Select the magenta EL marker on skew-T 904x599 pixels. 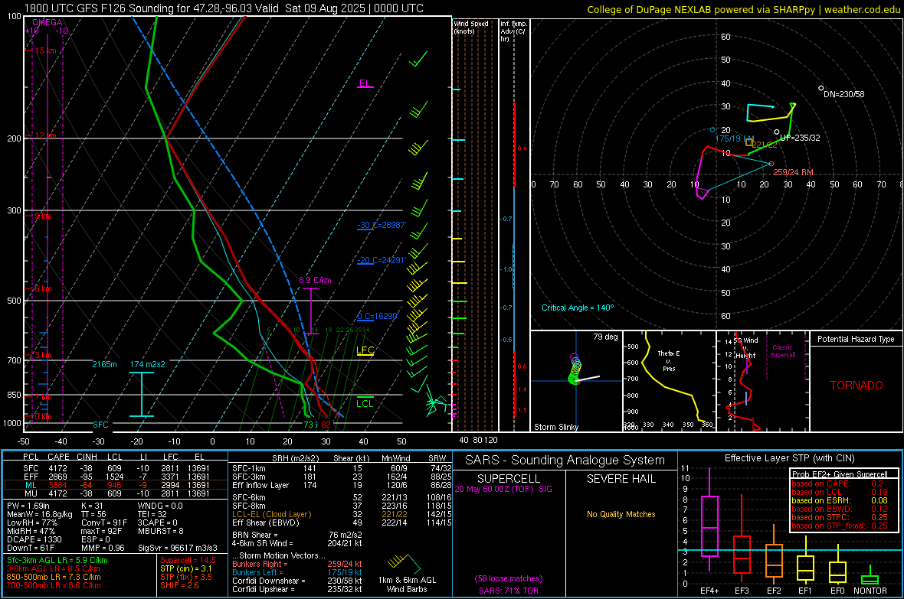coord(365,83)
